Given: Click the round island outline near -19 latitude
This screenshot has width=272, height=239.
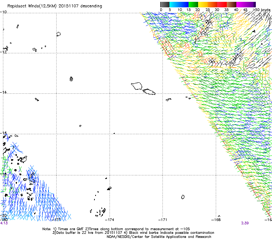Looking at the screenshot, I should click(x=183, y=197).
